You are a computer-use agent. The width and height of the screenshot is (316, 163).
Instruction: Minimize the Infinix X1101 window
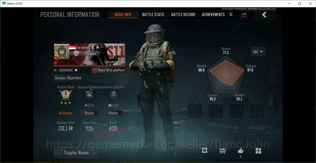[289, 3]
